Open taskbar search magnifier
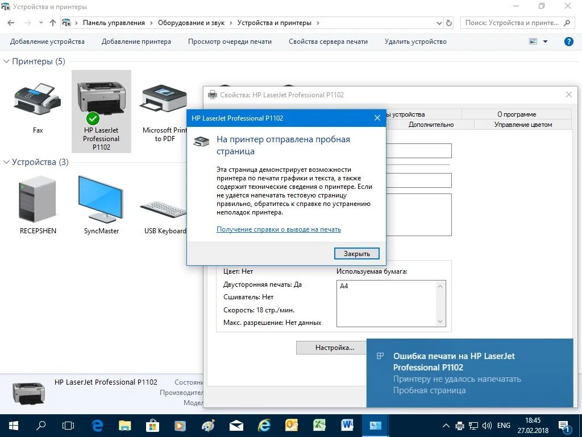 point(41,426)
